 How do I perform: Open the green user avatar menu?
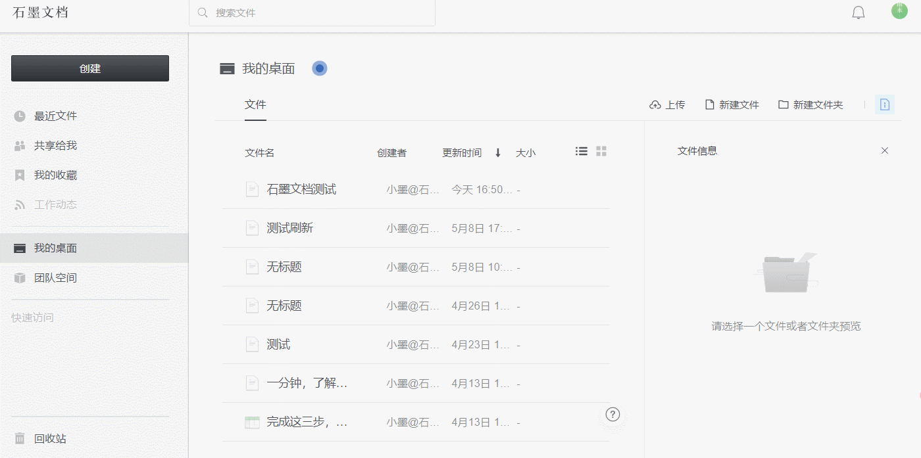click(x=899, y=11)
